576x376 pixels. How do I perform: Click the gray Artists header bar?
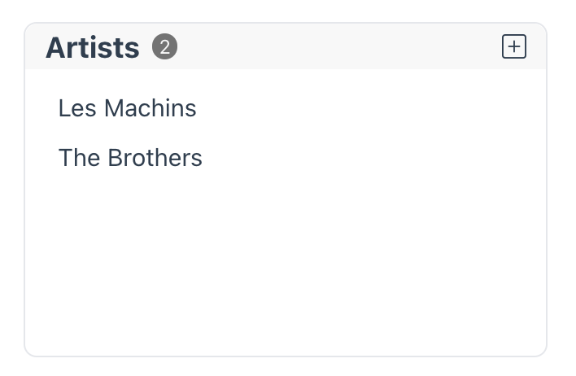(x=286, y=46)
